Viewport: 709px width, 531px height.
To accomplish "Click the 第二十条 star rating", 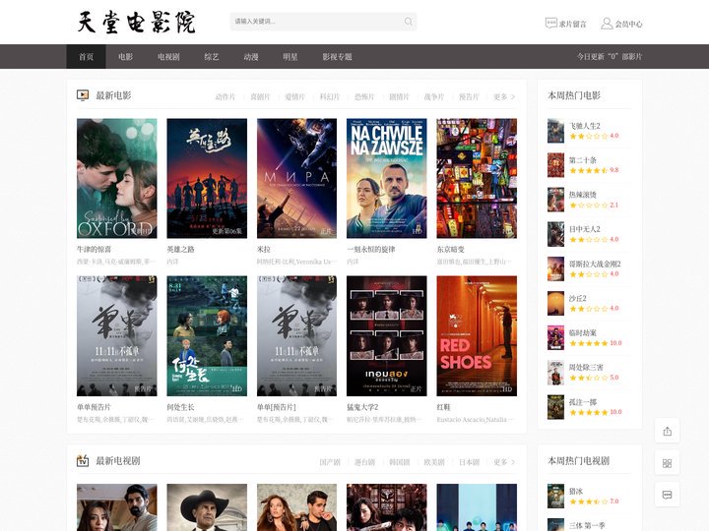I will pos(588,170).
